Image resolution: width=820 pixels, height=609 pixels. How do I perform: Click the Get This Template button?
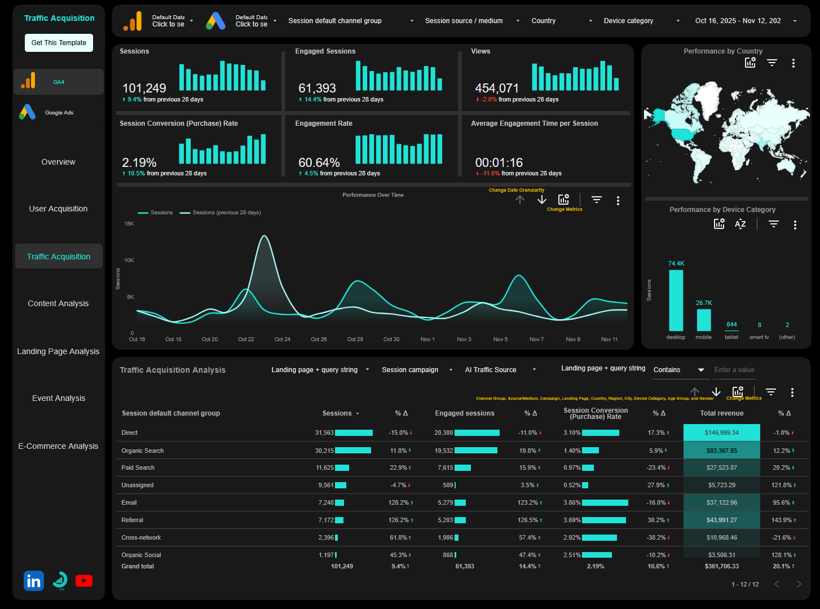coord(59,43)
